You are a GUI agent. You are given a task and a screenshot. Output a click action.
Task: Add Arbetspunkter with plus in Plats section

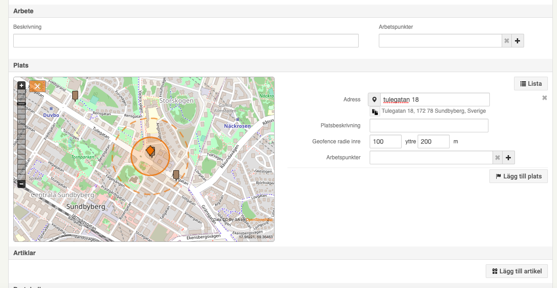pyautogui.click(x=508, y=157)
